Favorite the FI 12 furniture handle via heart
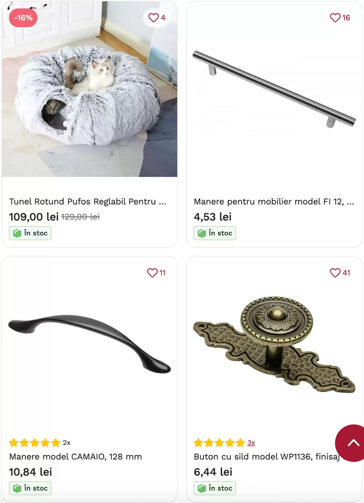Viewport: 364px width, 503px height. click(x=335, y=18)
